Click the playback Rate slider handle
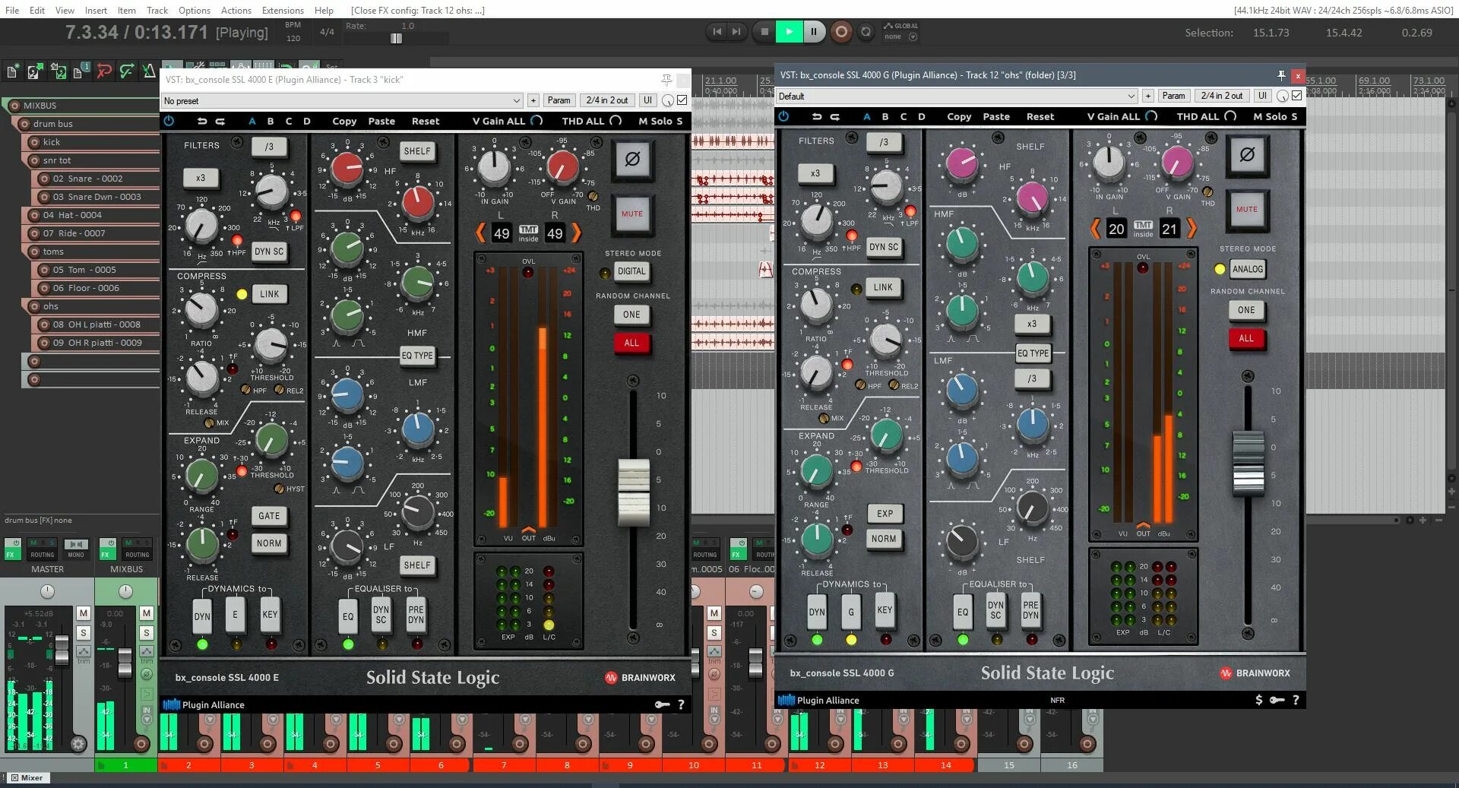The image size is (1459, 788). click(396, 38)
